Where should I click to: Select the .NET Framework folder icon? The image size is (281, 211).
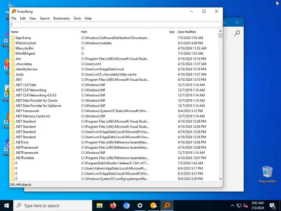click(13, 111)
